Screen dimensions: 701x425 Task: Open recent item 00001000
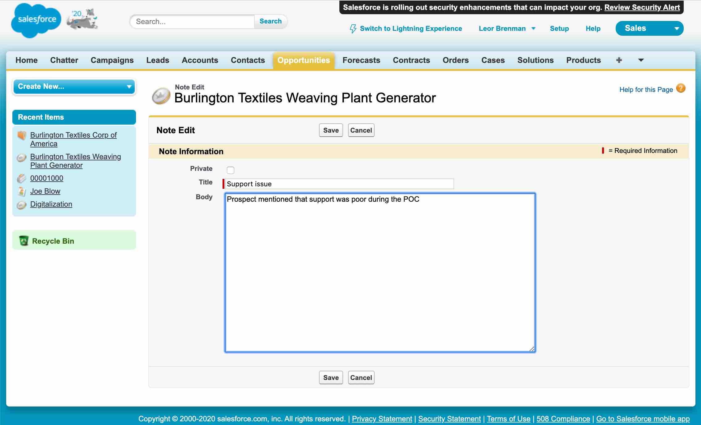47,178
